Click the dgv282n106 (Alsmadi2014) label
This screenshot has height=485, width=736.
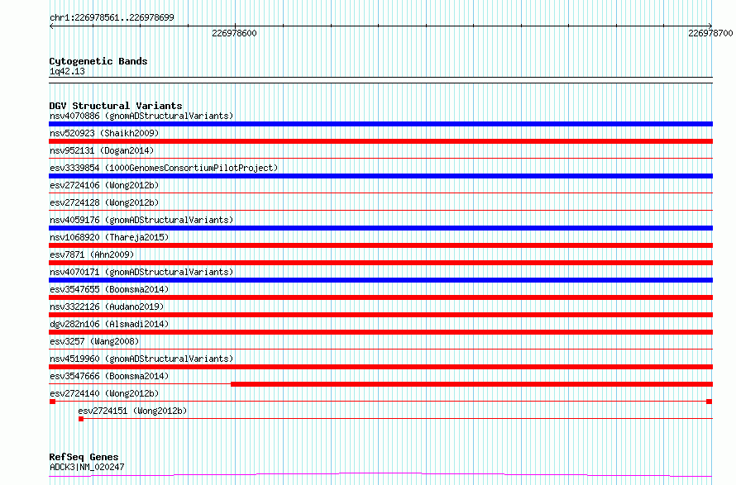(x=109, y=324)
